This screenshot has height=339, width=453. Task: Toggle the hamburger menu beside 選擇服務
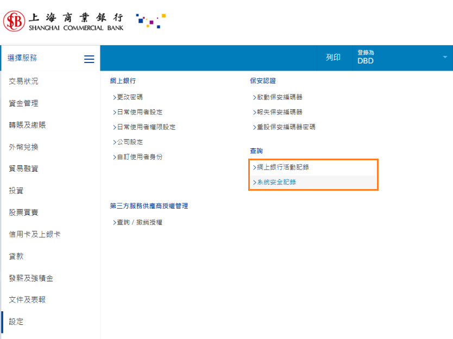pyautogui.click(x=89, y=59)
